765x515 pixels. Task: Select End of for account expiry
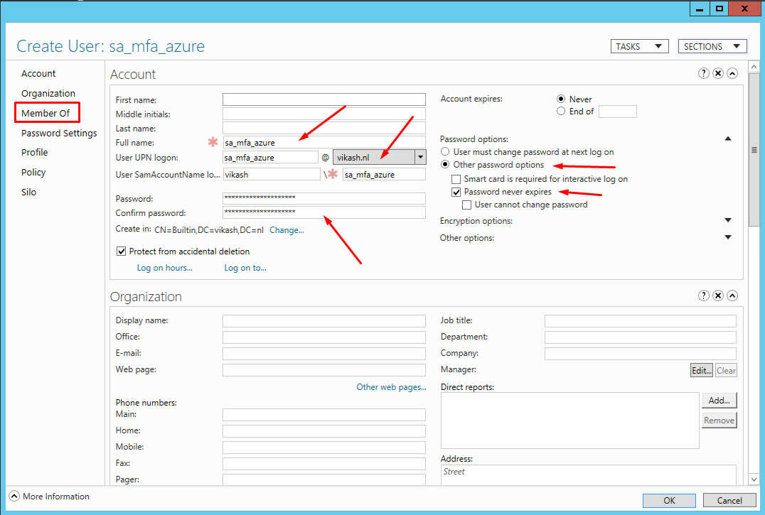(x=561, y=111)
